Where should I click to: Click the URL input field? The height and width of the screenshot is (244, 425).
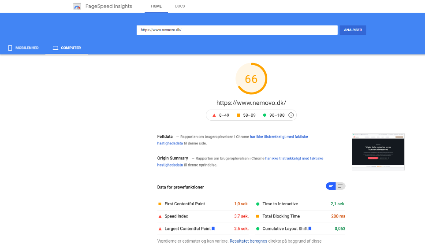click(237, 30)
